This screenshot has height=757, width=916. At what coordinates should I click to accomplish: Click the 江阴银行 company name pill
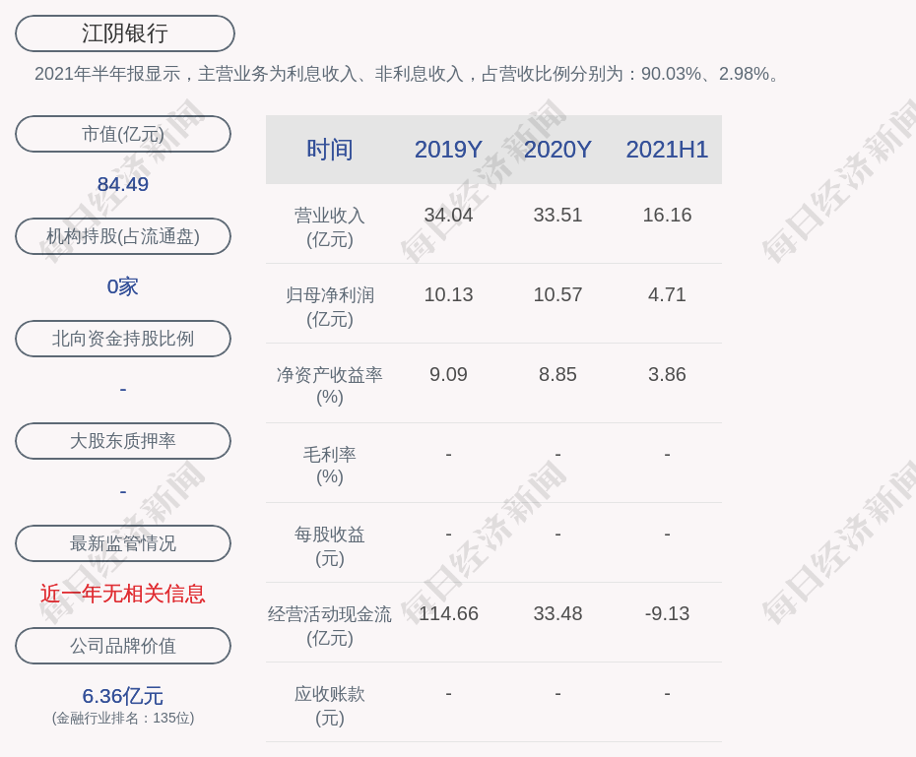125,33
